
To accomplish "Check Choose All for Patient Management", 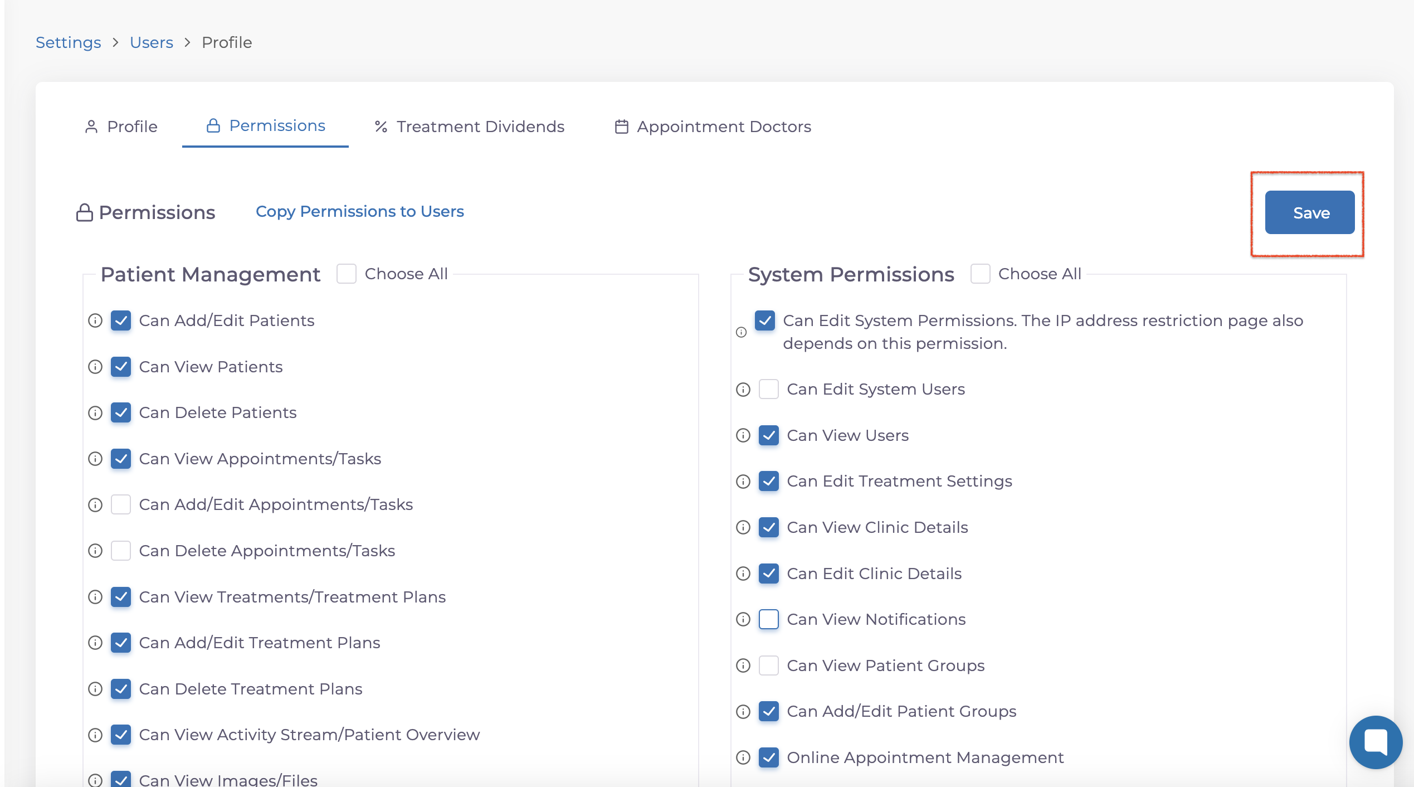I will click(x=347, y=274).
